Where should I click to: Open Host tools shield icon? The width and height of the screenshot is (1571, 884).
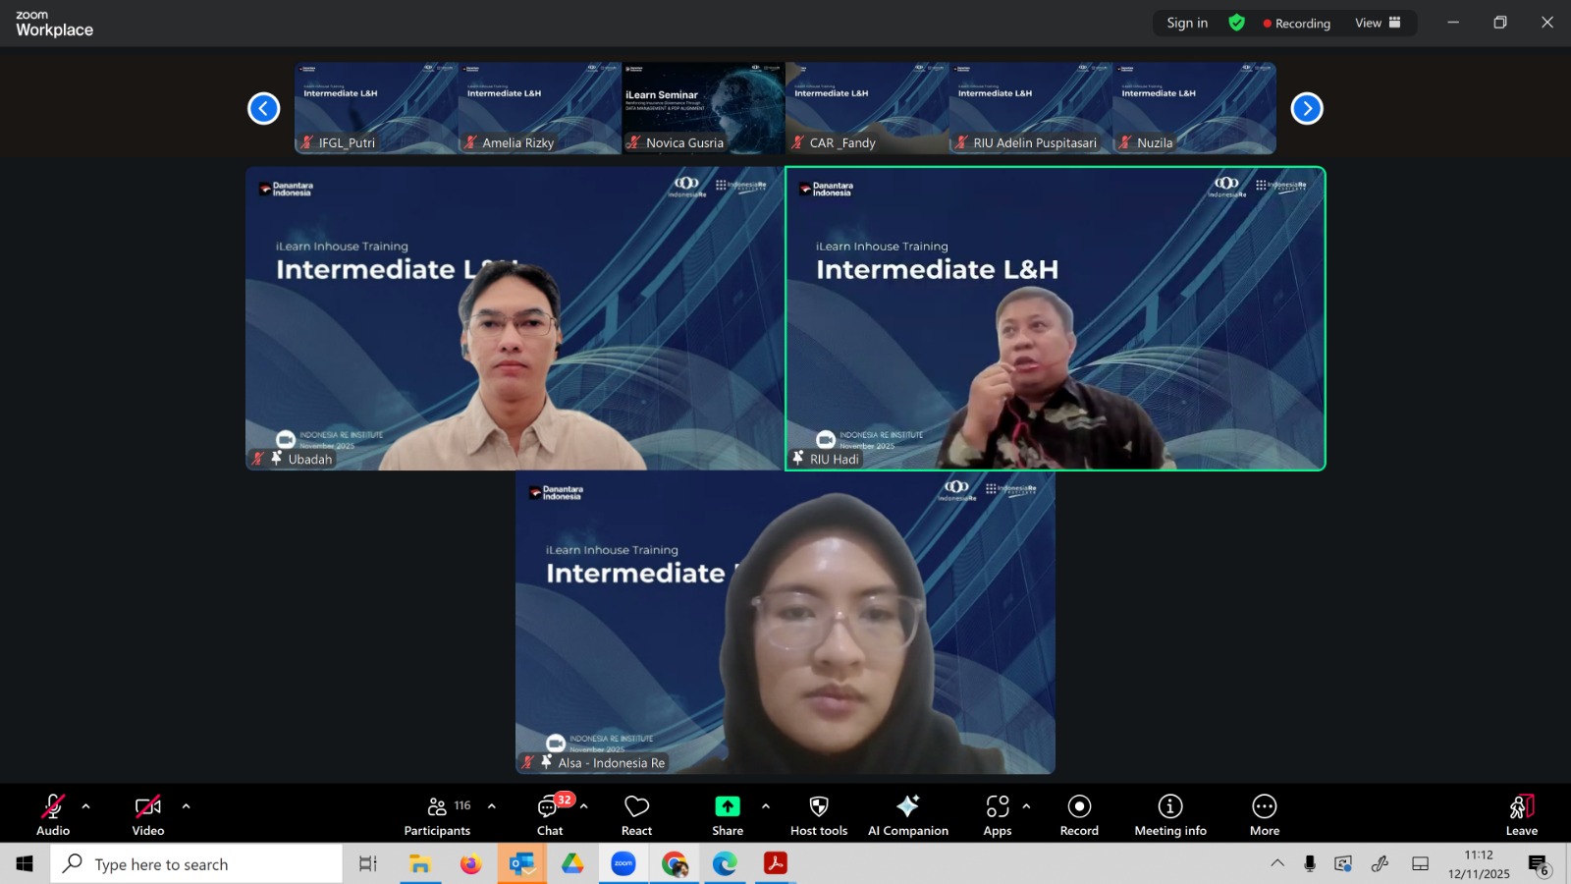(x=818, y=814)
